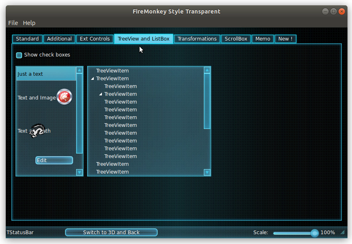Click the Edit input field
This screenshot has height=244, width=352.
[x=54, y=160]
